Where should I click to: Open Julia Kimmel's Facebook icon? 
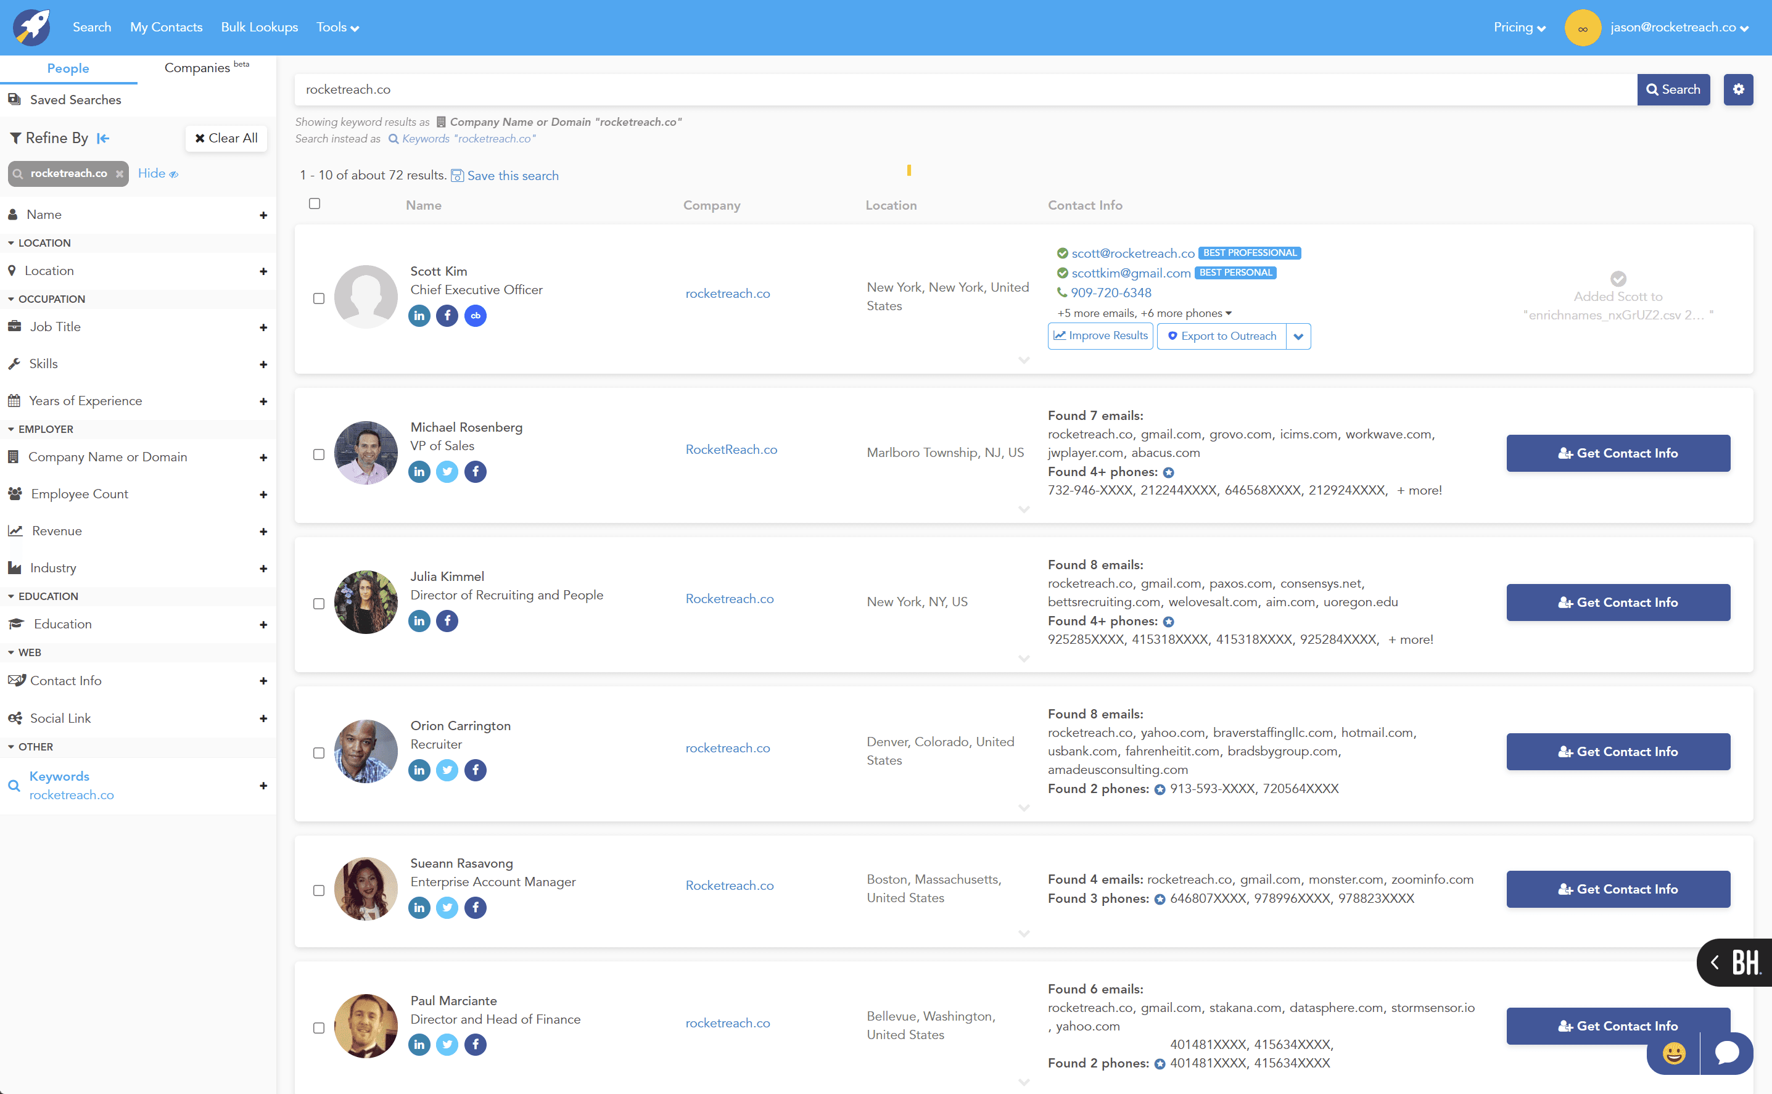coord(447,621)
